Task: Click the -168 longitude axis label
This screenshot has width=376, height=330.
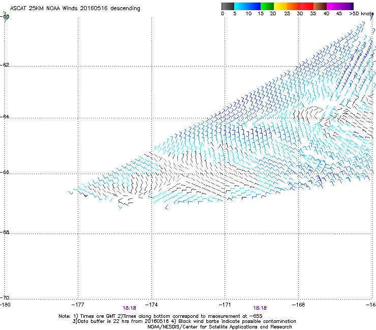Action: [299, 305]
